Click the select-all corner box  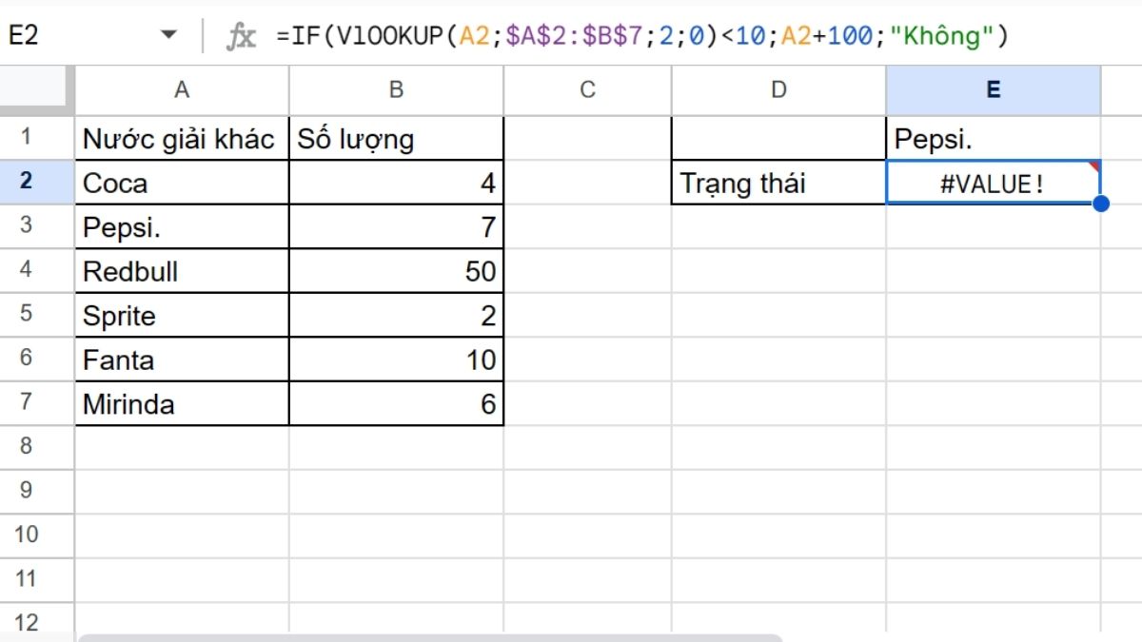(x=36, y=90)
